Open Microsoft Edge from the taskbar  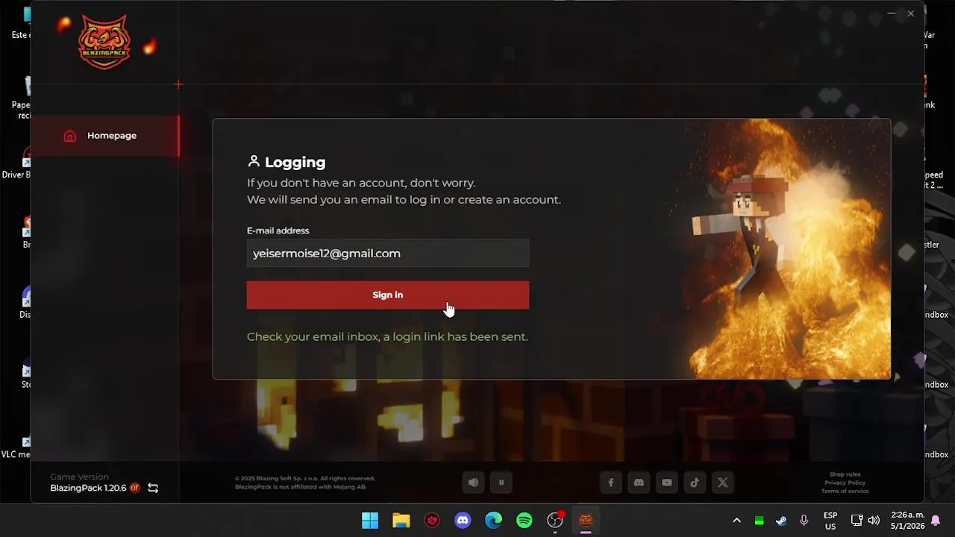[x=494, y=521]
